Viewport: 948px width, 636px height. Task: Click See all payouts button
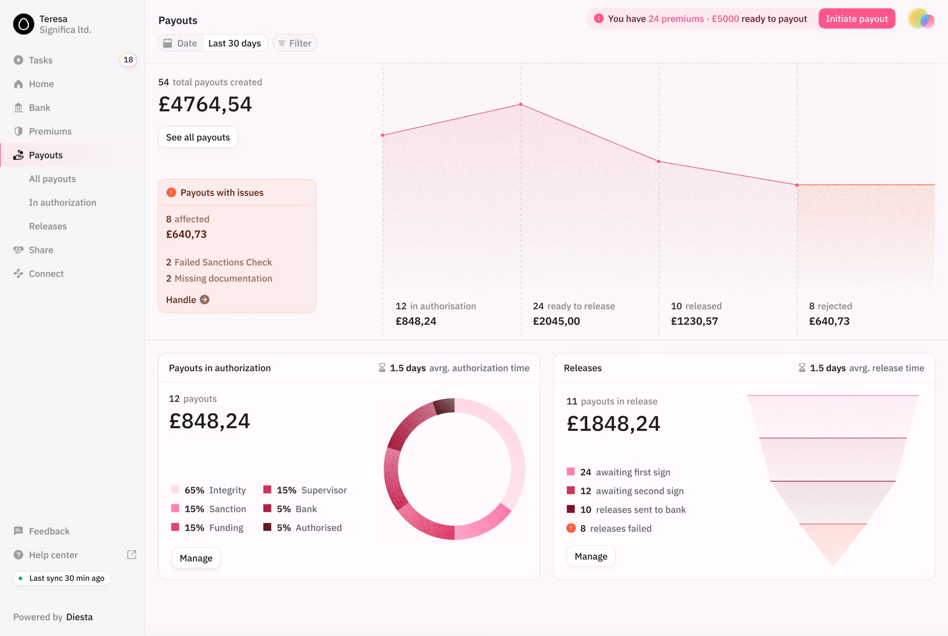[x=198, y=137]
